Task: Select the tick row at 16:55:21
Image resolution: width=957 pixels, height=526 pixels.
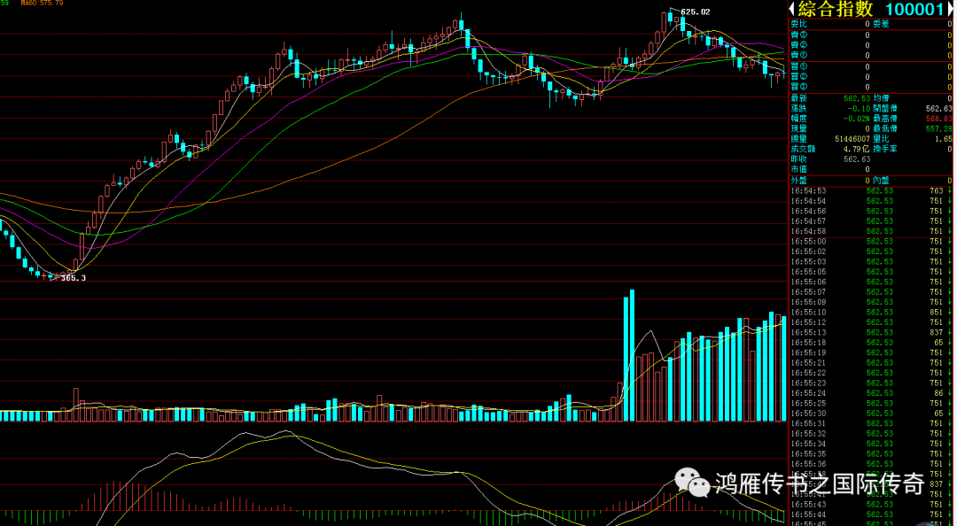Action: [871, 362]
